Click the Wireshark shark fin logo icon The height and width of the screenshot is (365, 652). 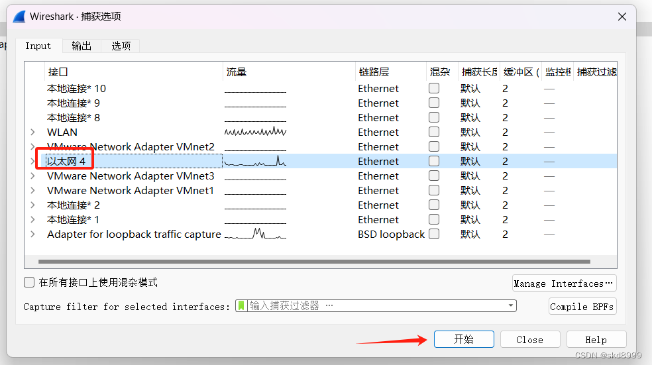pyautogui.click(x=19, y=17)
